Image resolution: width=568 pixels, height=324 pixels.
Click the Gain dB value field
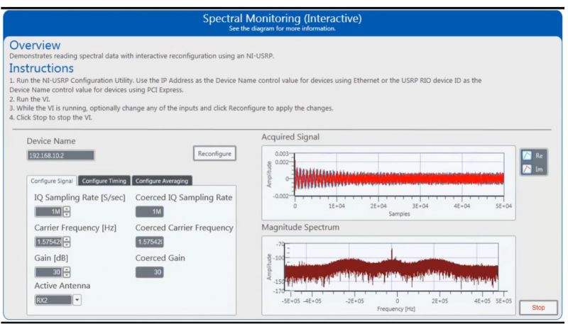pyautogui.click(x=48, y=272)
